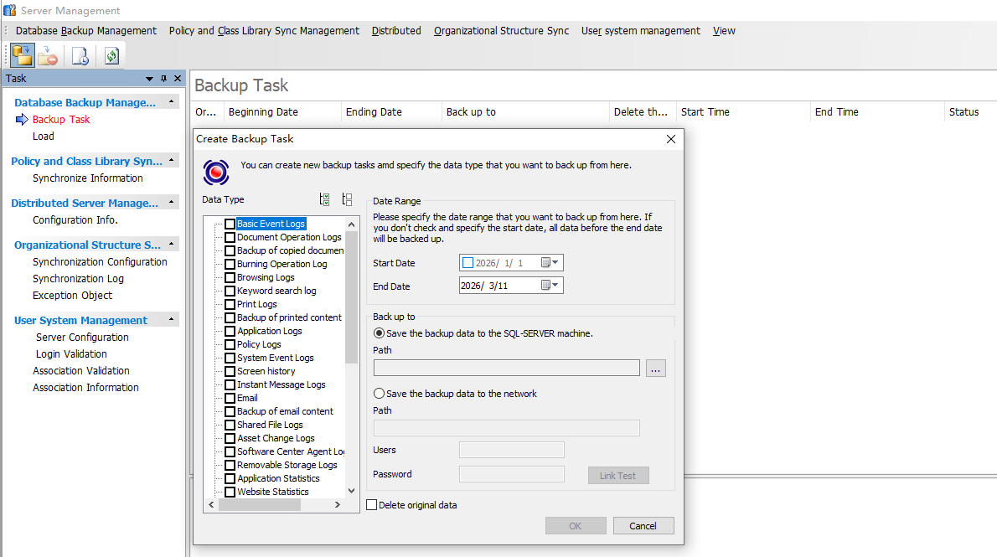Open the User system management menu
This screenshot has width=997, height=557.
pyautogui.click(x=640, y=30)
